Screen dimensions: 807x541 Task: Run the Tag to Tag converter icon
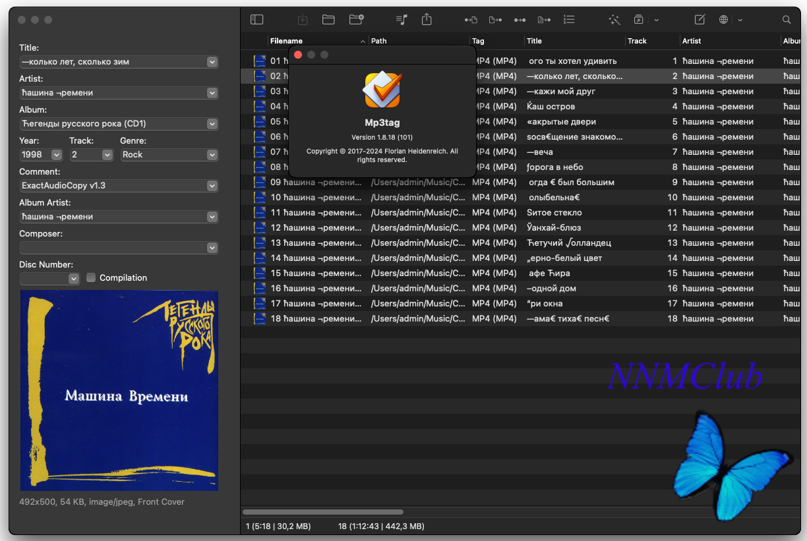(520, 20)
